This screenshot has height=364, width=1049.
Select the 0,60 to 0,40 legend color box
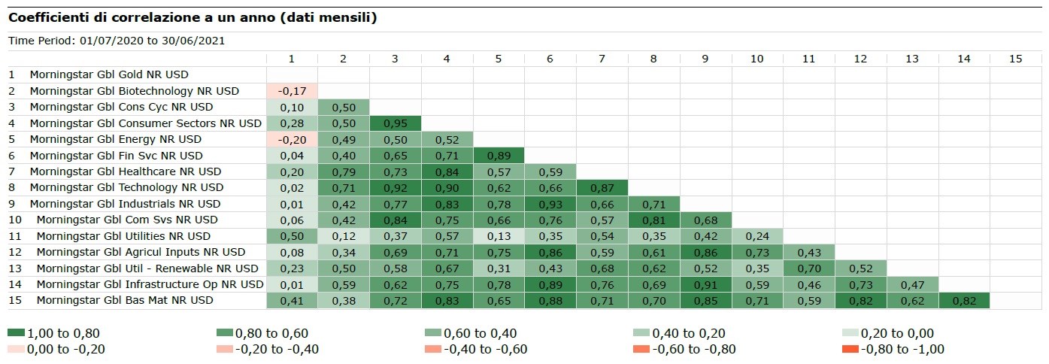(432, 333)
